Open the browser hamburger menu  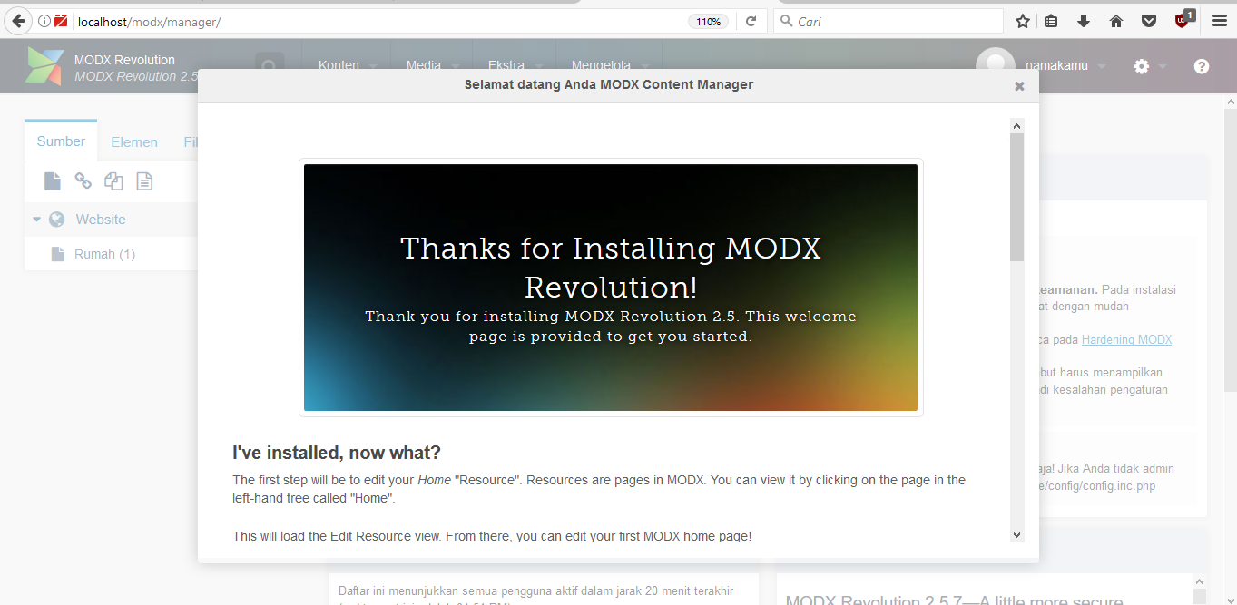pyautogui.click(x=1219, y=21)
